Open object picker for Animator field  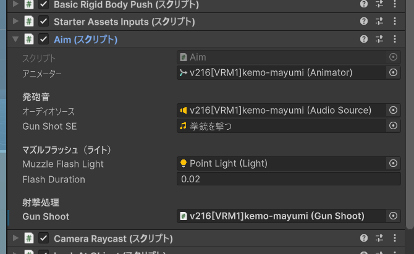(x=393, y=73)
